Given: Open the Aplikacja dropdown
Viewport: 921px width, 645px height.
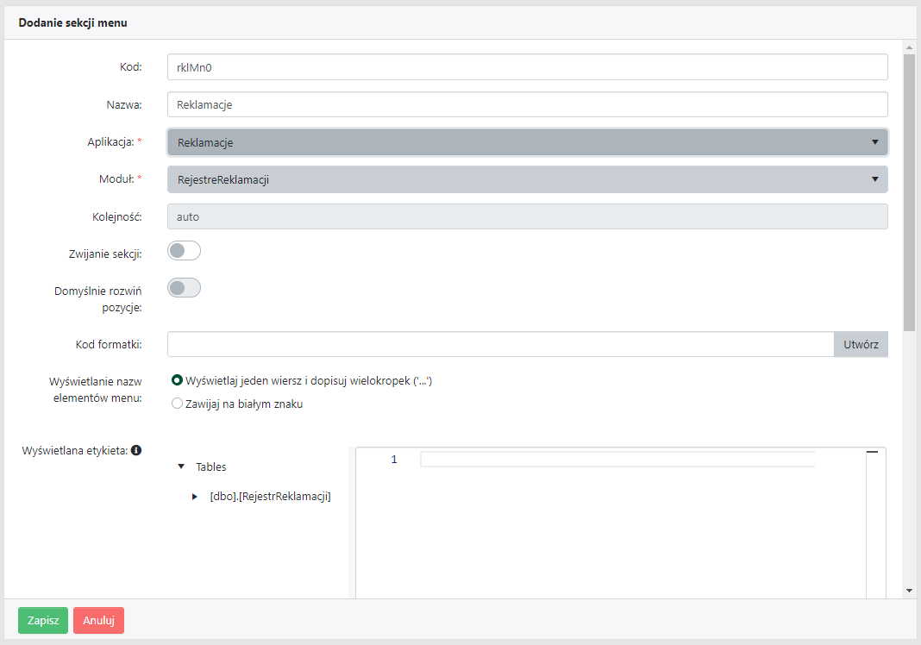Looking at the screenshot, I should tap(527, 142).
